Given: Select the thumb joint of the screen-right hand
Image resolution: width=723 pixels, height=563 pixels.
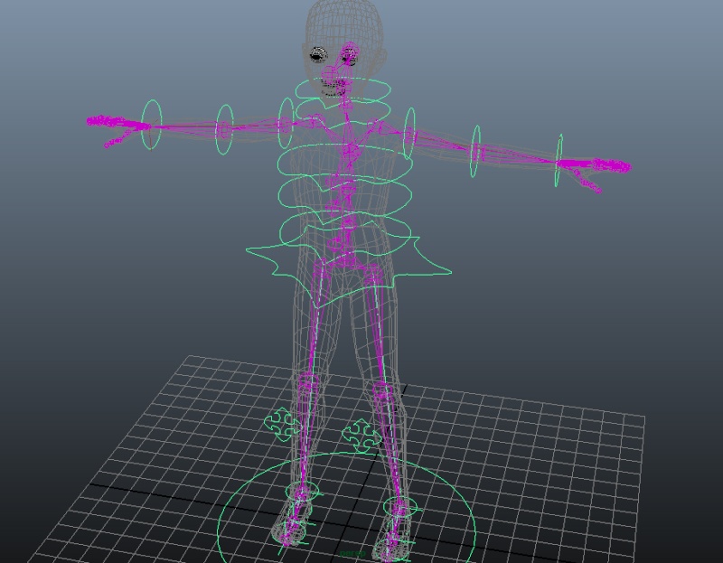Looking at the screenshot, I should coord(598,190).
